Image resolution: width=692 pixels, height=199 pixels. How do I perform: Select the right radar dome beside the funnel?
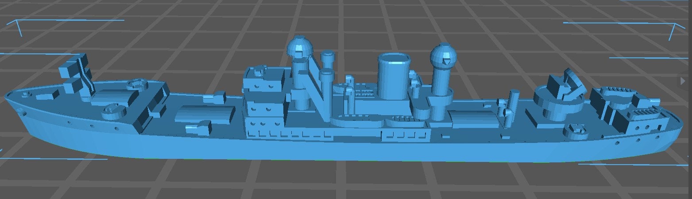click(x=443, y=56)
